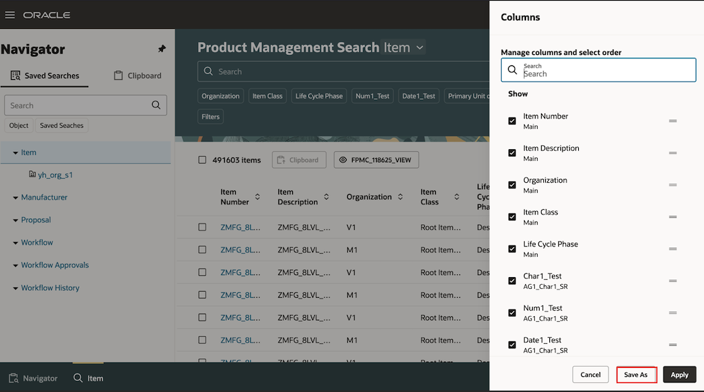Uncheck Organization column checkbox
The image size is (704, 392).
(x=511, y=184)
